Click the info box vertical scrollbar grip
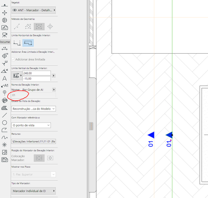208x198 pixels. [x=92, y=126]
